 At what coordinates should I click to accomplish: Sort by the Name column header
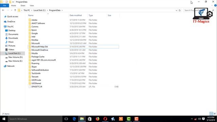(31, 15)
